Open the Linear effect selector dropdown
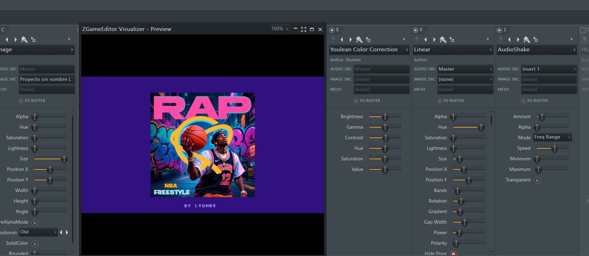The image size is (589, 256). click(x=453, y=50)
